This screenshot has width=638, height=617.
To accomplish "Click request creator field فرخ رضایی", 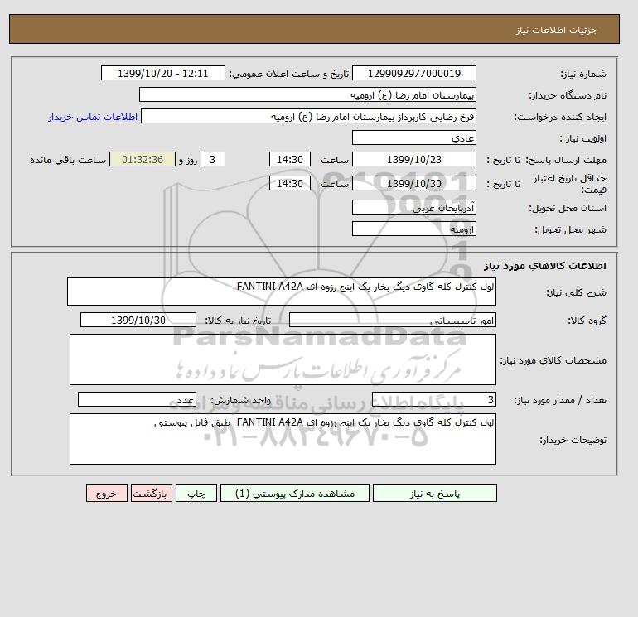I will pos(308,116).
